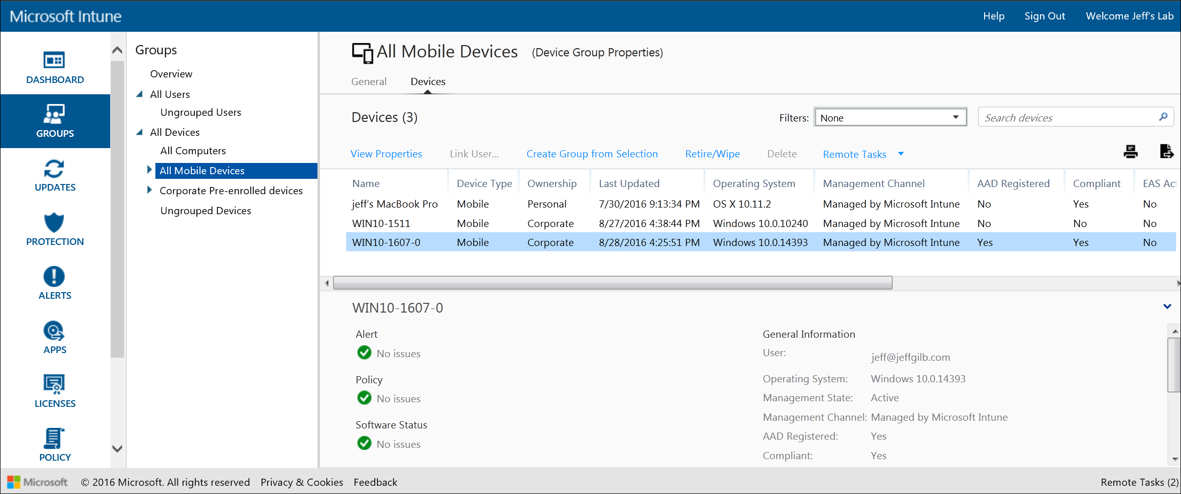The height and width of the screenshot is (494, 1181).
Task: Open the Policy workspace icon
Action: coord(54,438)
